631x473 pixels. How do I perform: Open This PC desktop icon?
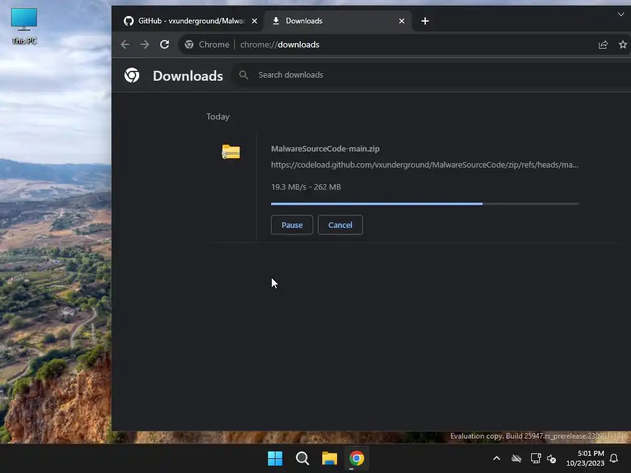tap(24, 26)
